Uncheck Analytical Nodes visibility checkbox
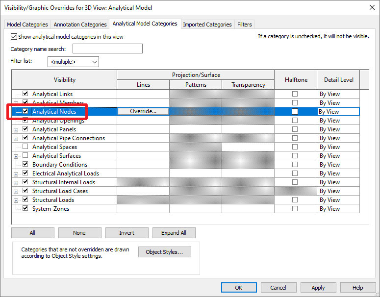The height and width of the screenshot is (297, 380). click(25, 112)
